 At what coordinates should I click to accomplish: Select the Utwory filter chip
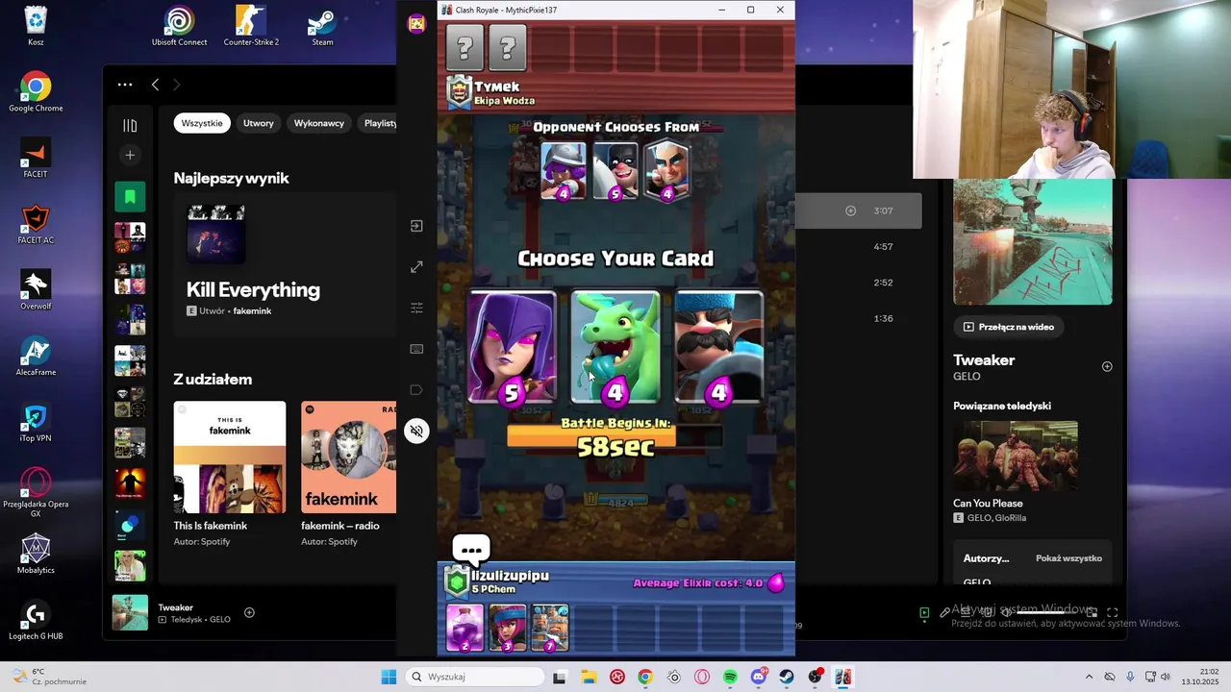(259, 123)
